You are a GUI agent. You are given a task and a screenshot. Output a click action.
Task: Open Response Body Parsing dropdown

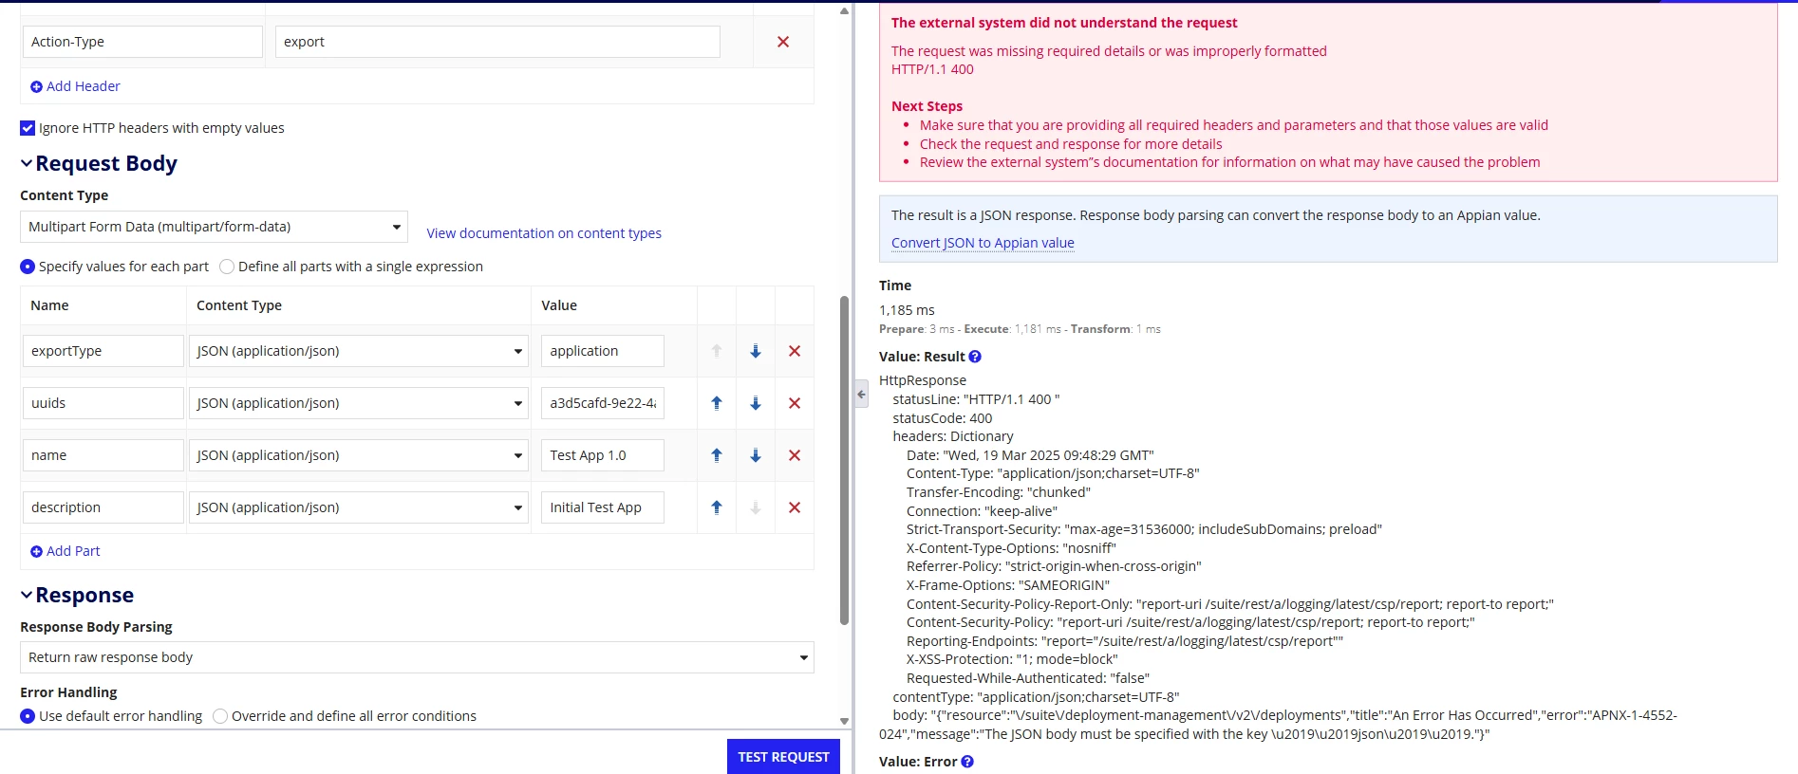pos(417,657)
